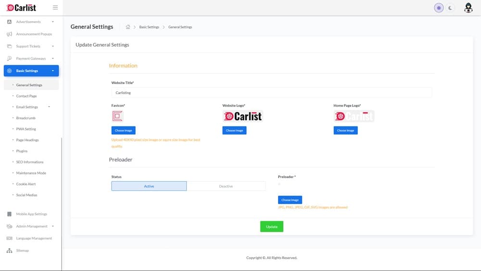Click the green Update button
The image size is (481, 271).
click(x=271, y=227)
